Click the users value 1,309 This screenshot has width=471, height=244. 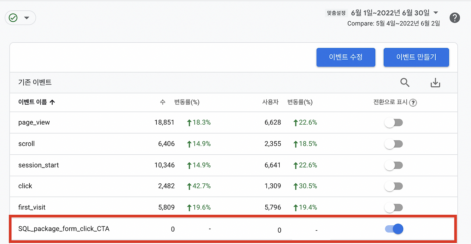click(x=273, y=186)
